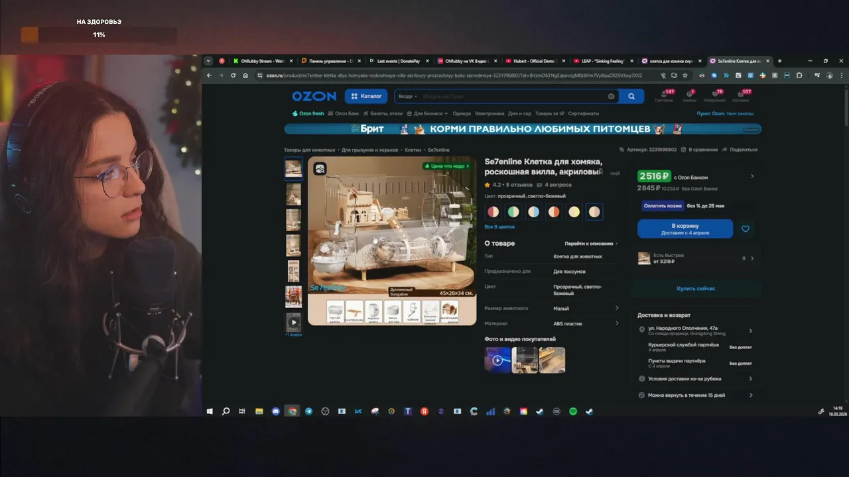The width and height of the screenshot is (849, 477).
Task: Open the Сертификаты link
Action: pyautogui.click(x=584, y=113)
